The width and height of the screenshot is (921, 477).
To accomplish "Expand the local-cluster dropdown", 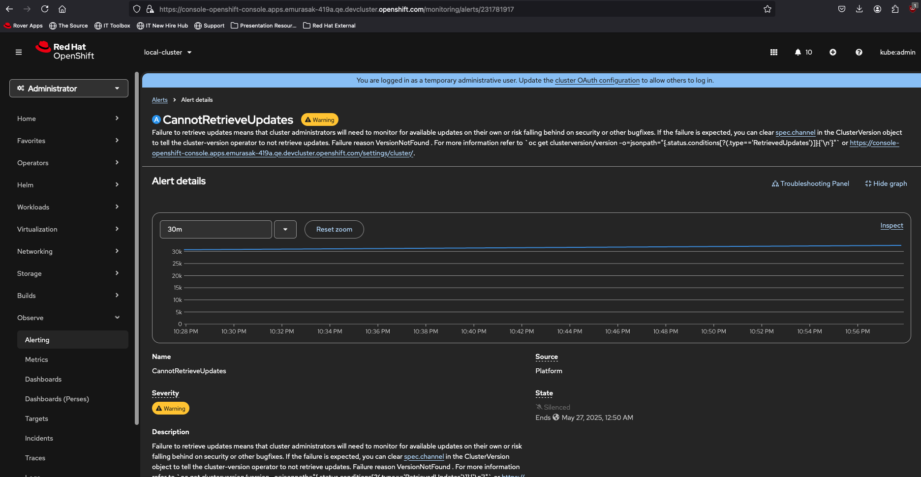I will coord(168,52).
